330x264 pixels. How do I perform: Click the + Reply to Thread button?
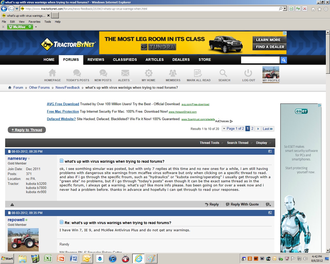(x=27, y=130)
